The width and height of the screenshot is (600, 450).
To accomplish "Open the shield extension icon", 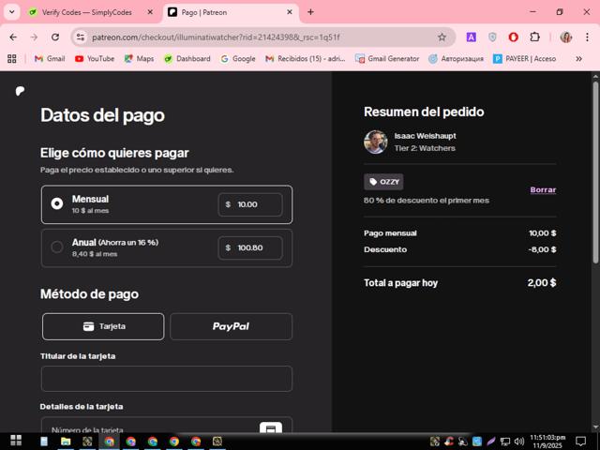I will click(492, 37).
